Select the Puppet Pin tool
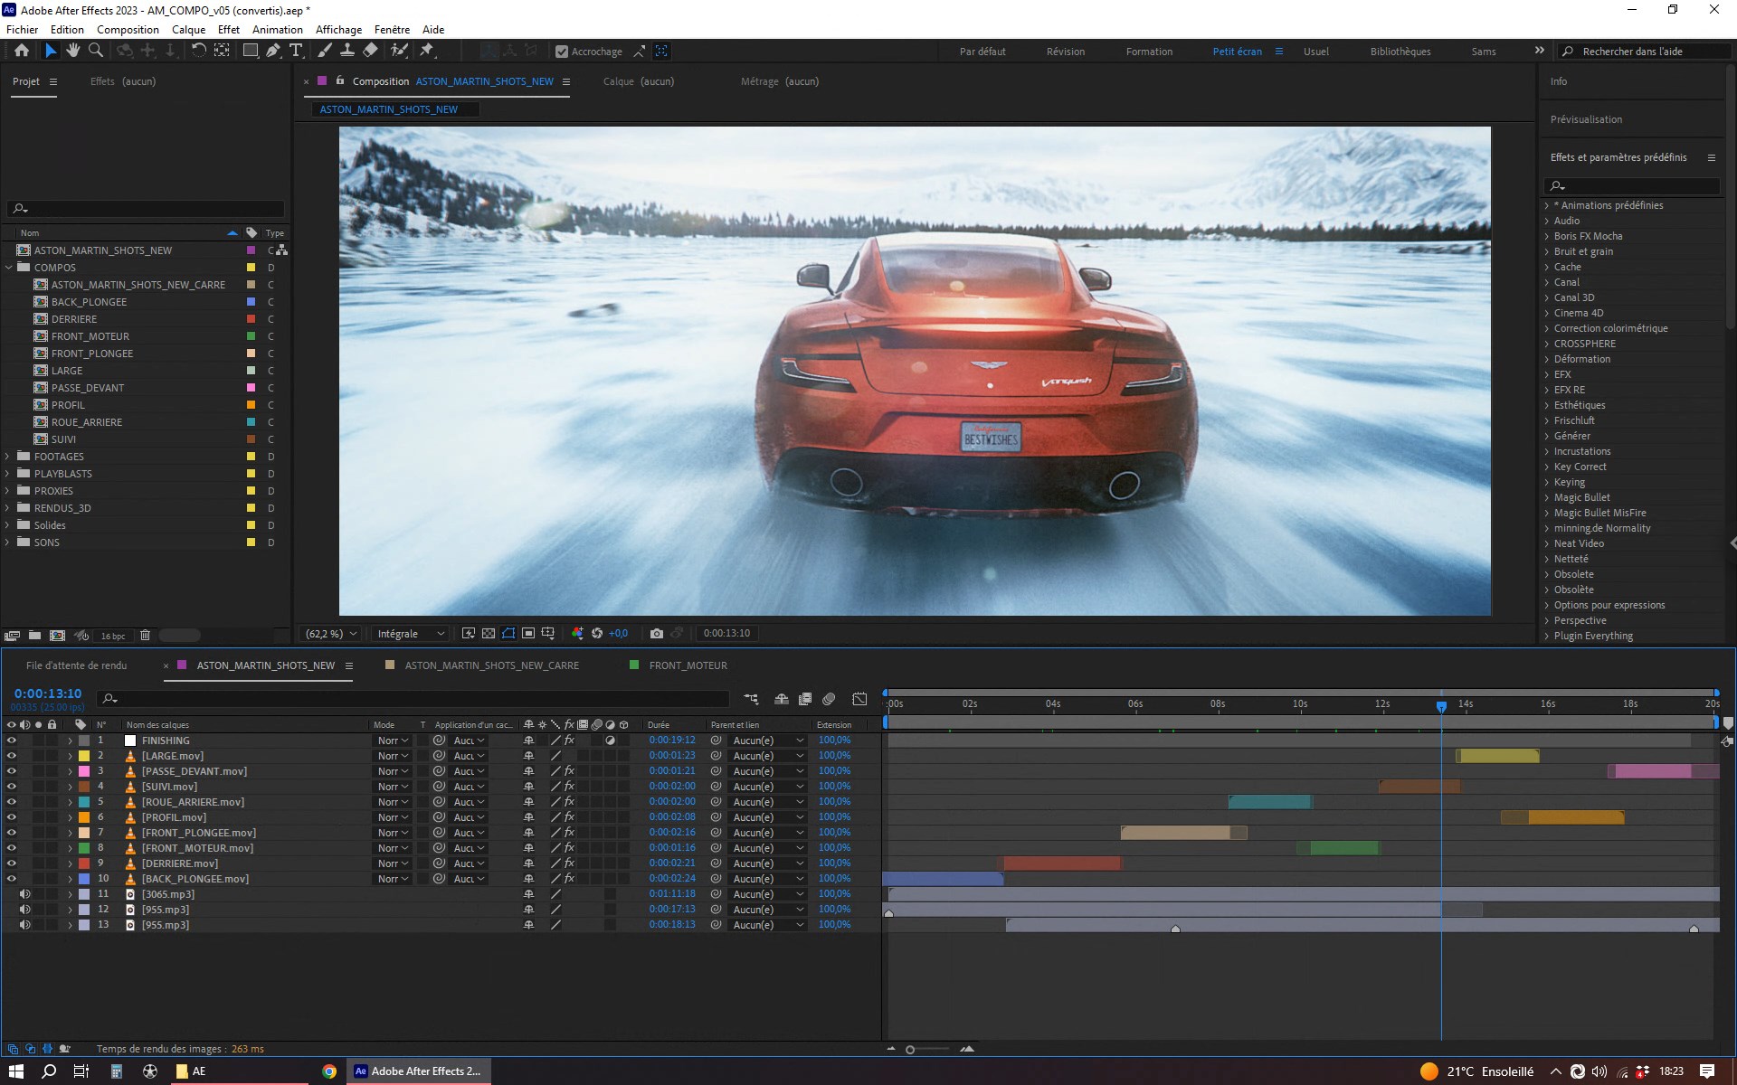The width and height of the screenshot is (1737, 1085). 427,51
